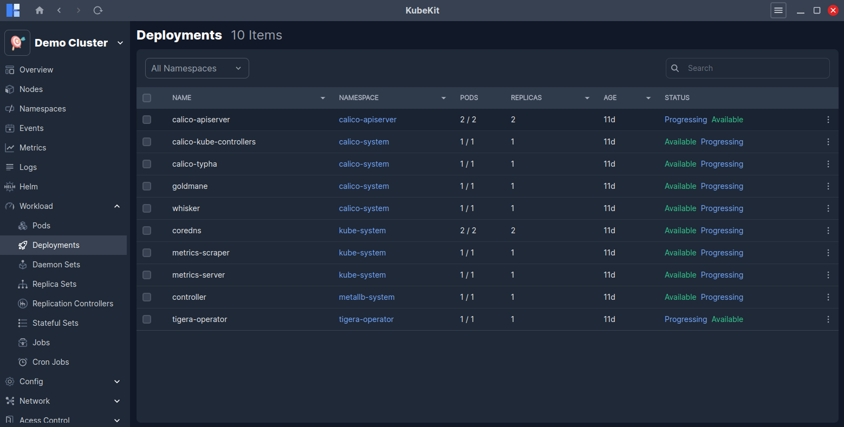
Task: Open the hamburger menu icon
Action: coord(778,10)
